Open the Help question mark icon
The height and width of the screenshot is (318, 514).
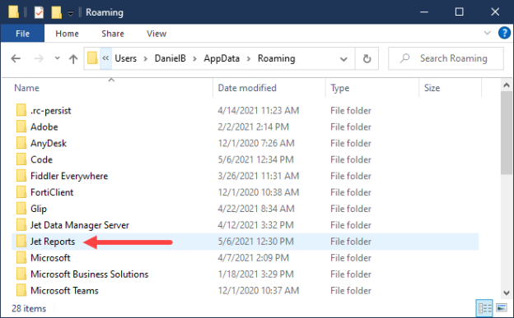coord(504,33)
